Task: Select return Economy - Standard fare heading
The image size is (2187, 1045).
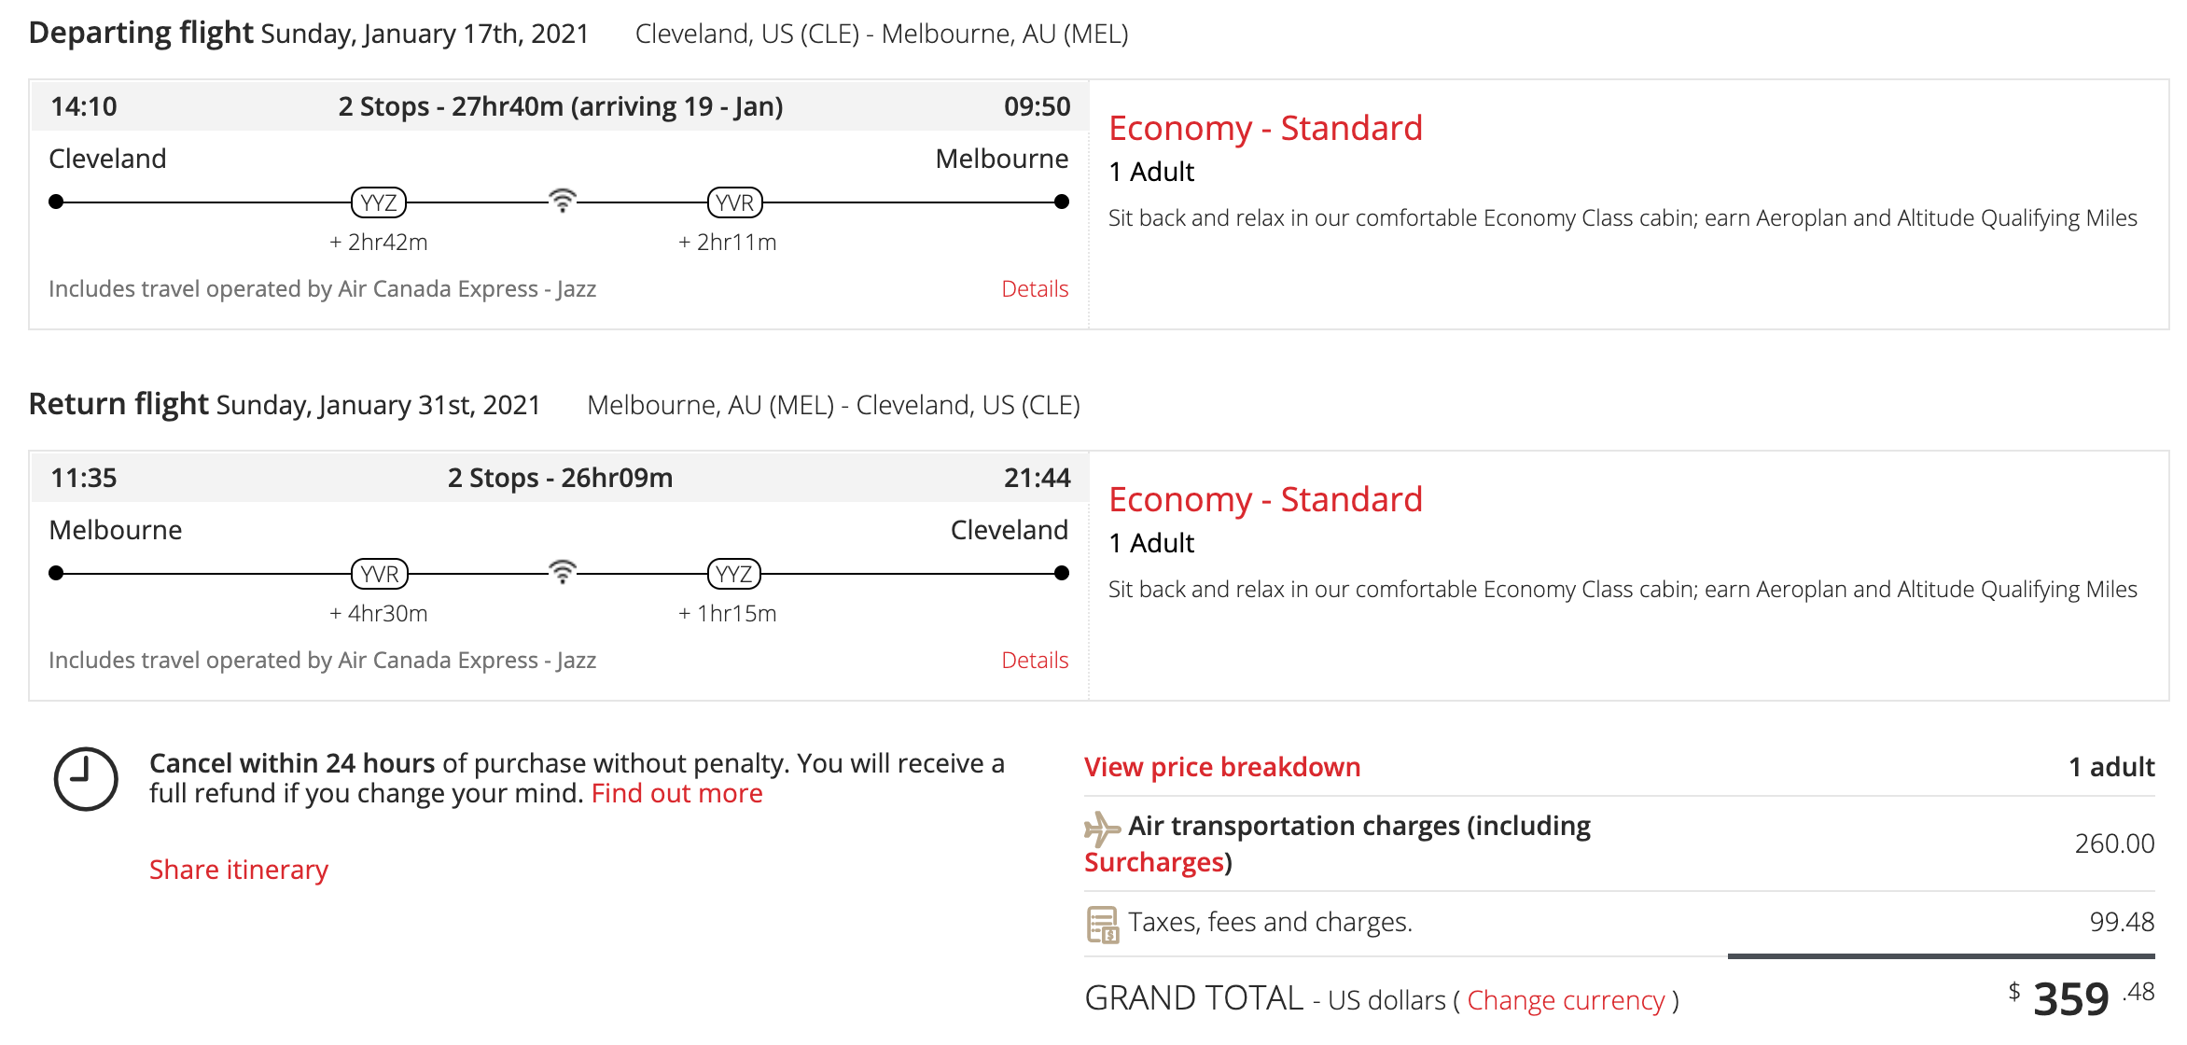Action: (1264, 499)
